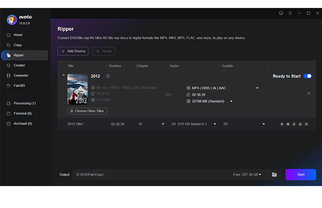Minimize the DVDFab window
This screenshot has width=322, height=208.
299,13
